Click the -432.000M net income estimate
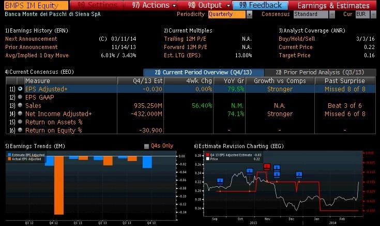This screenshot has height=226, width=380. (x=146, y=114)
